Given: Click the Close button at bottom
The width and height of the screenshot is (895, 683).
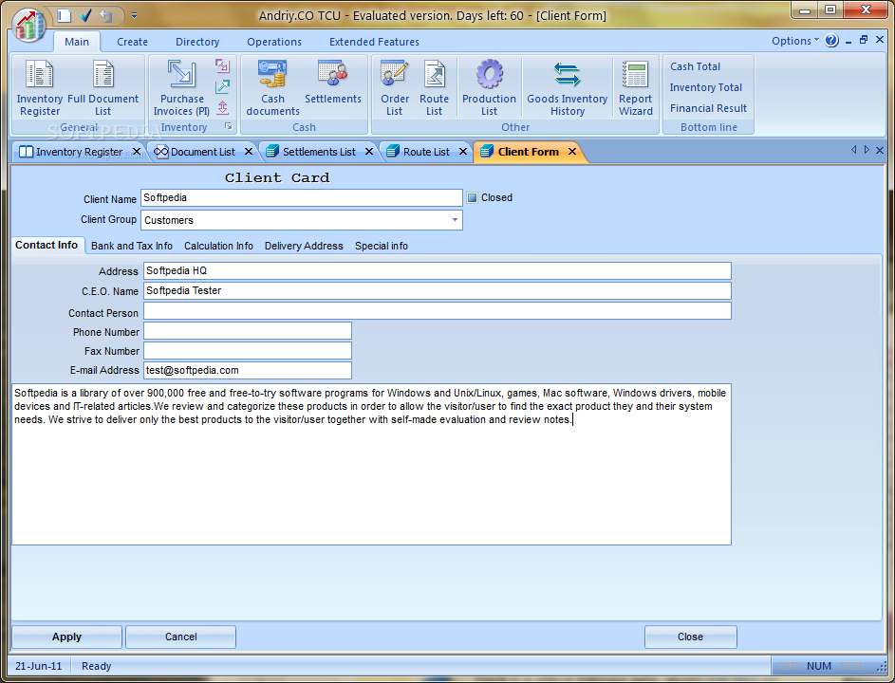Looking at the screenshot, I should click(691, 637).
